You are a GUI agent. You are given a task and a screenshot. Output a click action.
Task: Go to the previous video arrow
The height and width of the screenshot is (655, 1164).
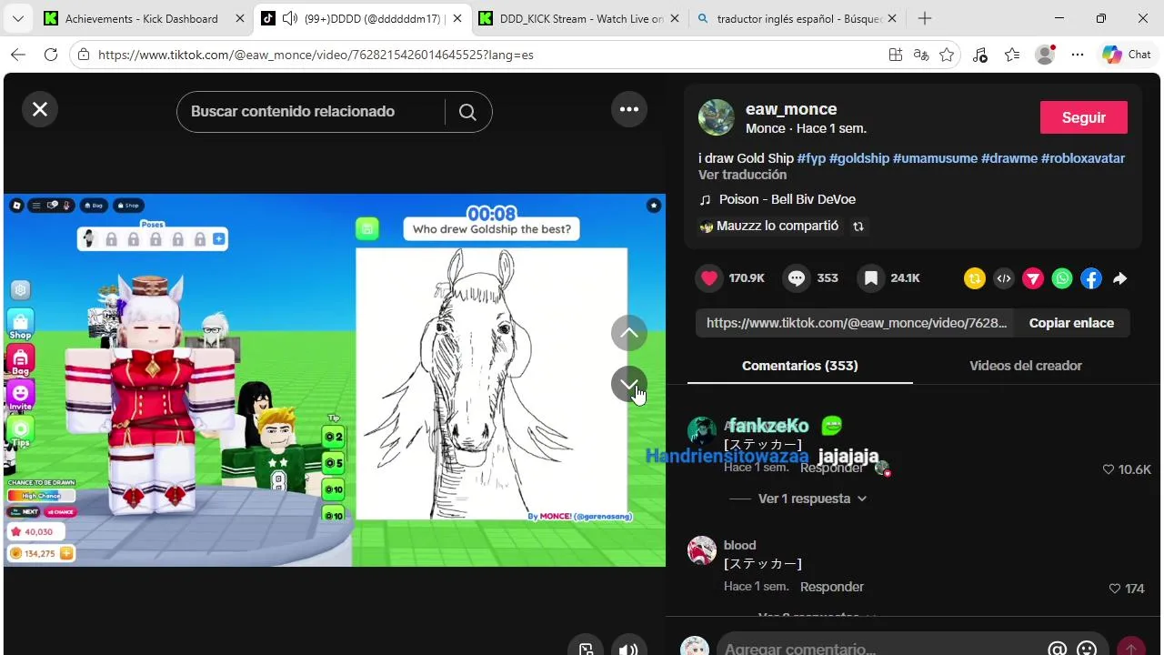tap(629, 333)
